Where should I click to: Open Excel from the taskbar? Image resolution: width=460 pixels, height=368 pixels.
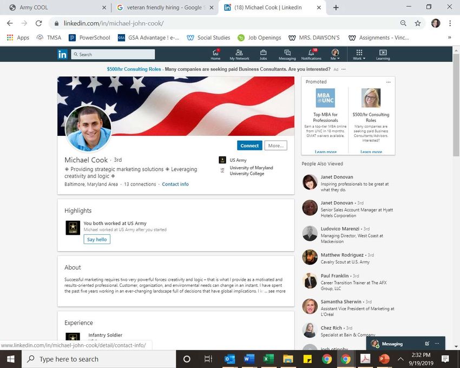268,359
